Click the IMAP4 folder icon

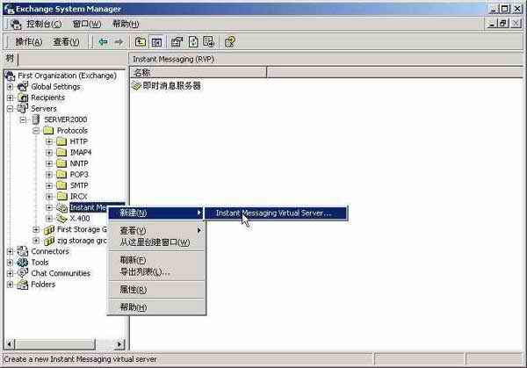coord(61,153)
